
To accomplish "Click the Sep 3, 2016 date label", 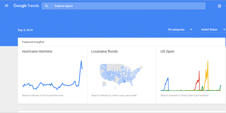I will point(27,30).
